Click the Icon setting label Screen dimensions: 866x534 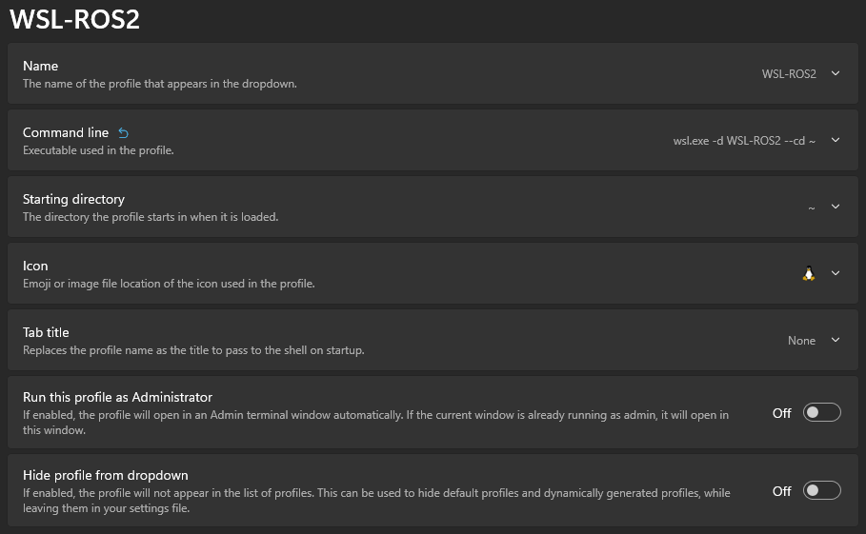coord(35,266)
